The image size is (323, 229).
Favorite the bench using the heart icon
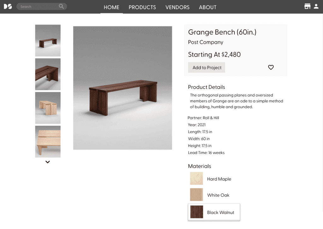point(271,67)
